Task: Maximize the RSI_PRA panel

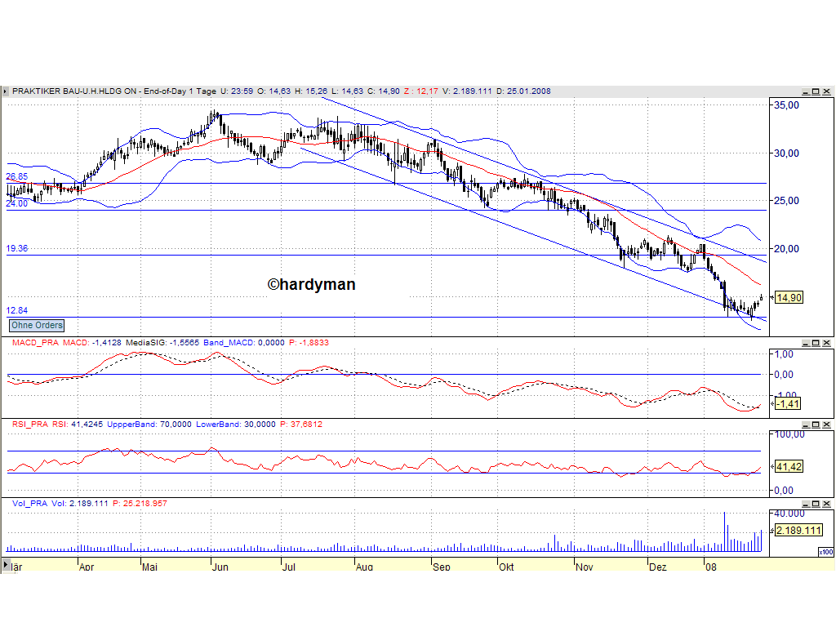Action: tap(816, 424)
